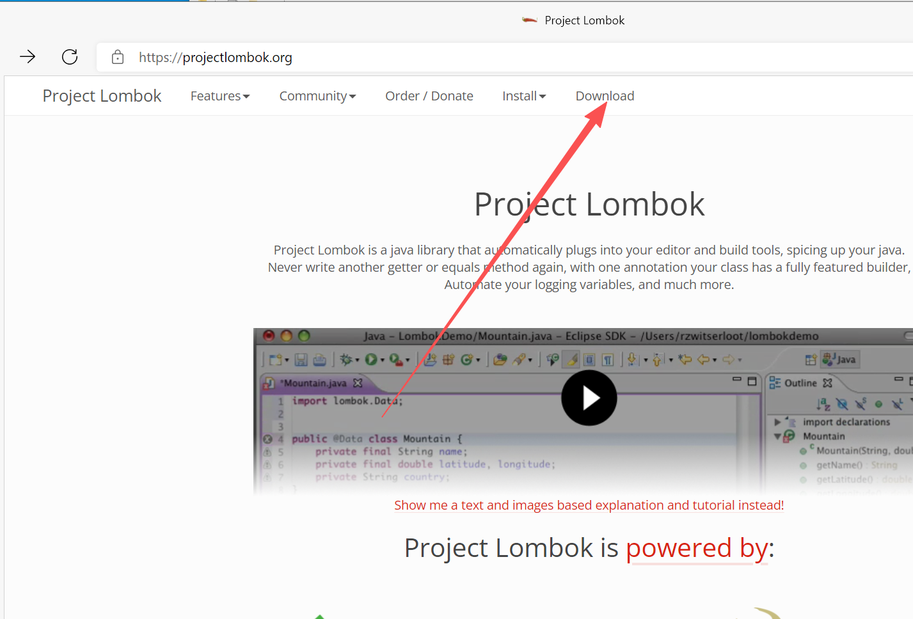Expand the Features dropdown menu
This screenshot has width=913, height=619.
[x=220, y=96]
